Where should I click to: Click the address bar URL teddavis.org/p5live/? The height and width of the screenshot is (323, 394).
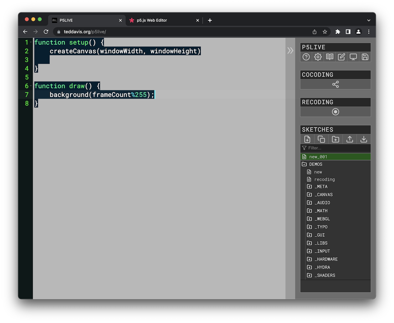(x=85, y=32)
